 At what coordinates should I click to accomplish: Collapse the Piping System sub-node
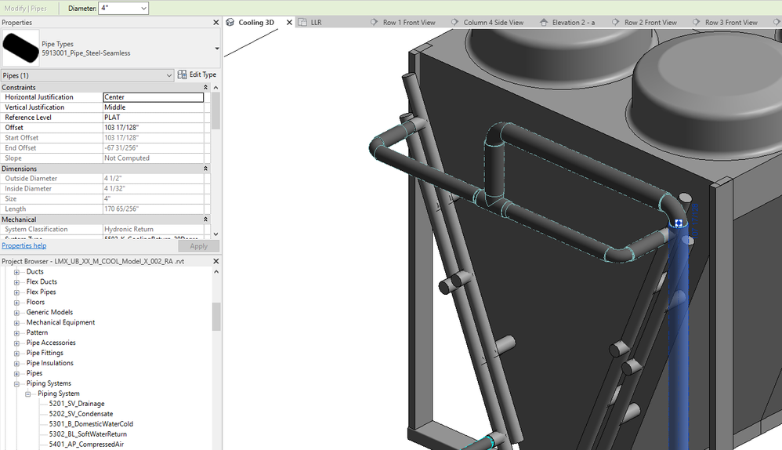pyautogui.click(x=28, y=394)
